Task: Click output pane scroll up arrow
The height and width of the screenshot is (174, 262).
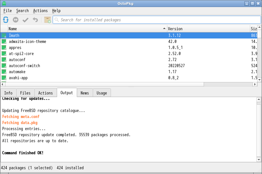Action: click(259, 100)
